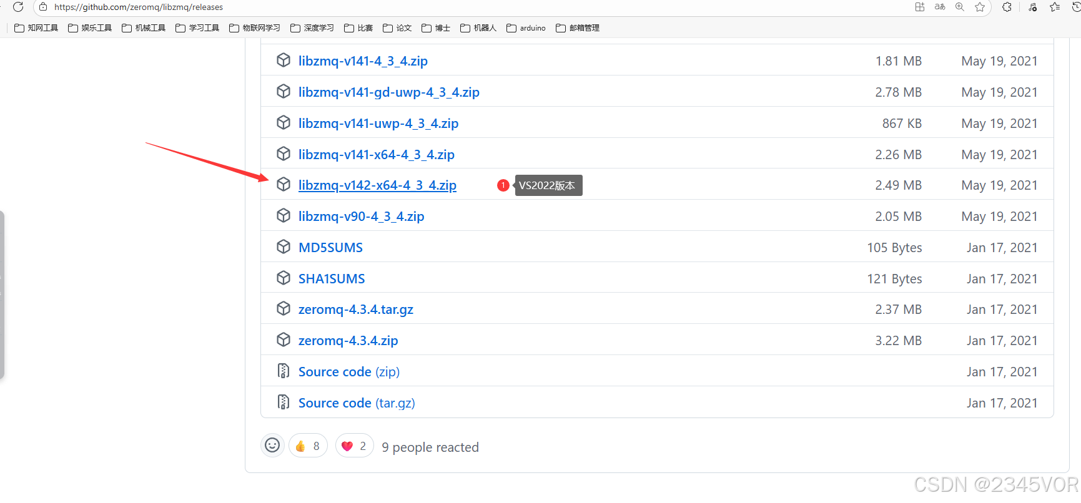Click the "9 people reacted" text
The height and width of the screenshot is (503, 1081).
tap(430, 447)
